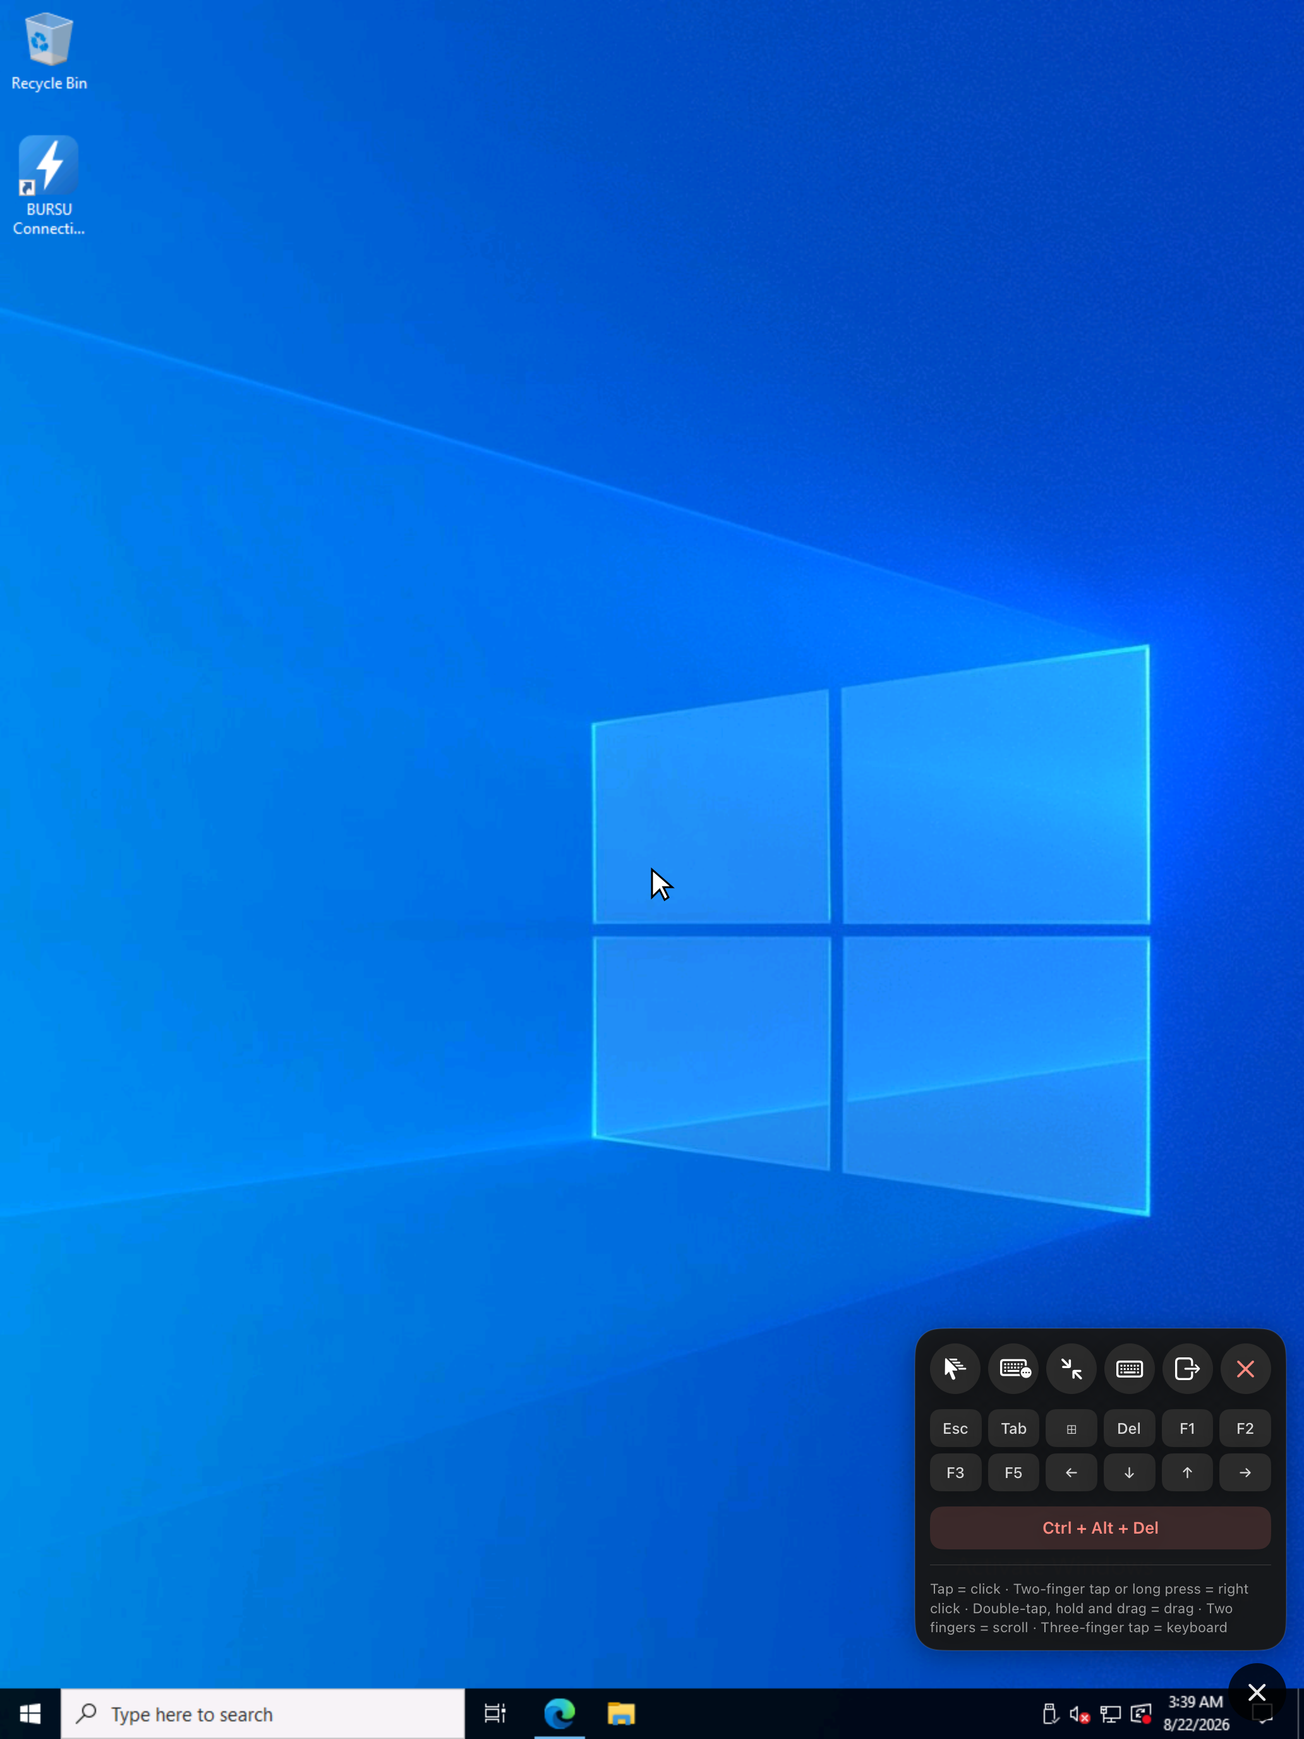Click the safely remove hardware tray icon

pos(1049,1714)
